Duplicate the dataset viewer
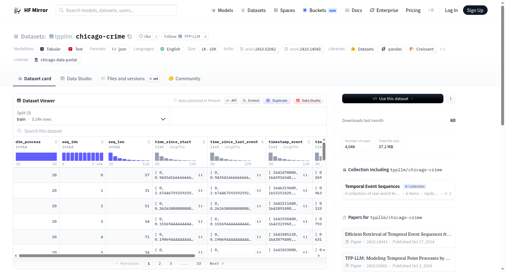Screen dimensions: 505x272 pyautogui.click(x=276, y=100)
